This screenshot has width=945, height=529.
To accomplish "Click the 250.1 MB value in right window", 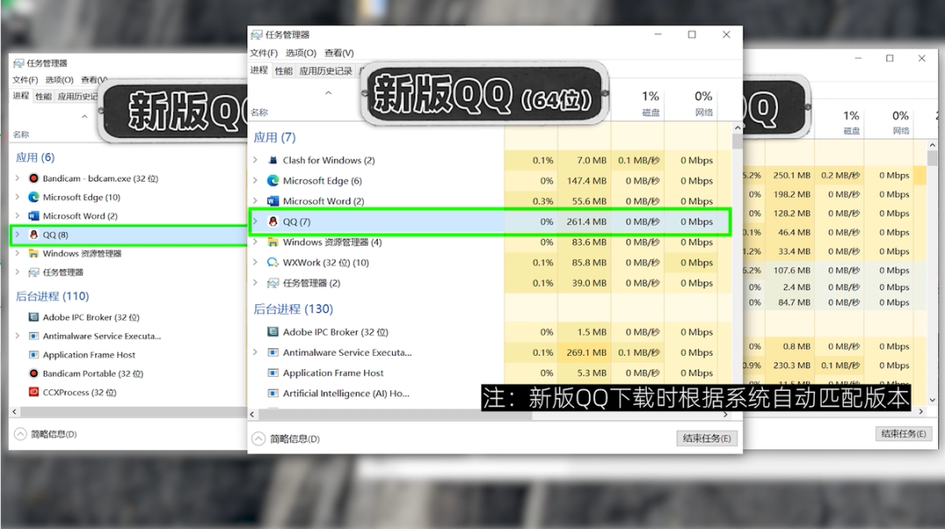I will coord(791,176).
